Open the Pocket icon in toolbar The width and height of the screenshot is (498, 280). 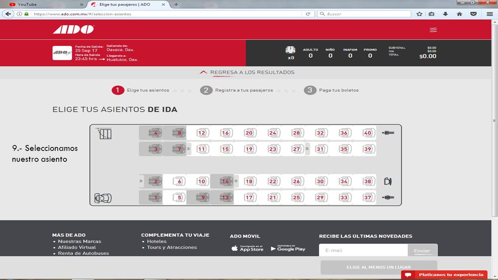pos(473,14)
